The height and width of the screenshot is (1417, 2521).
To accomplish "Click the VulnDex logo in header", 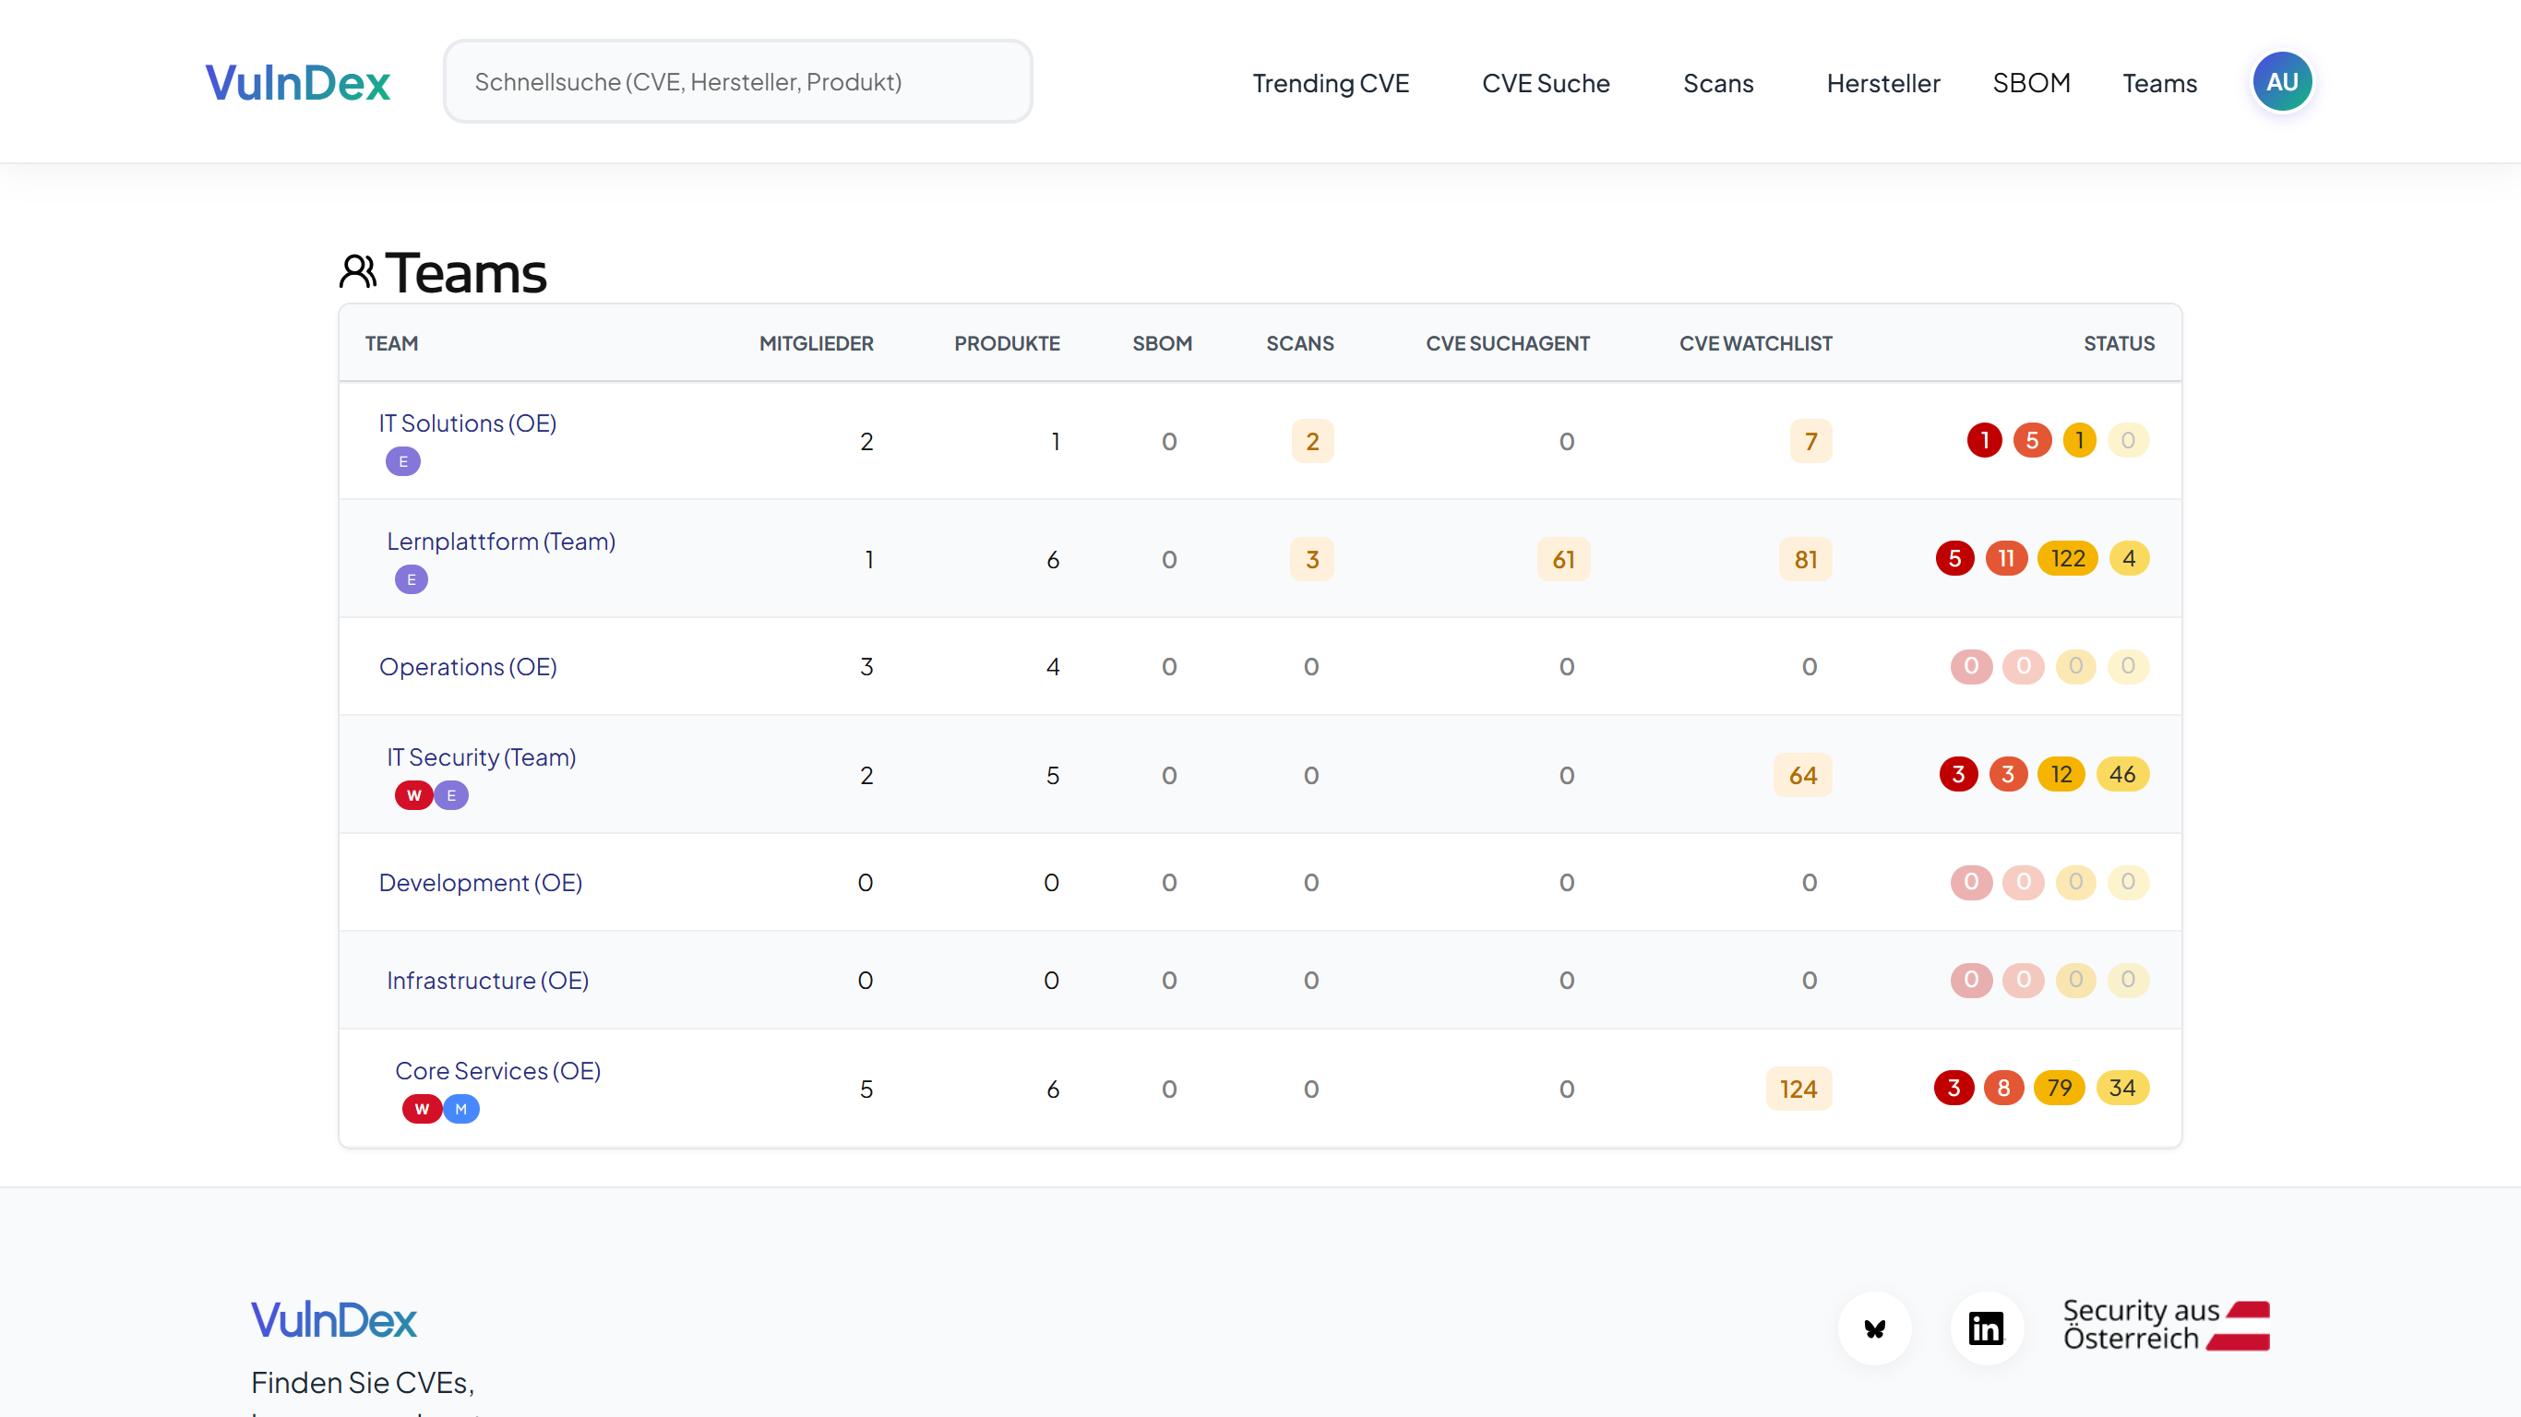I will pos(297,82).
